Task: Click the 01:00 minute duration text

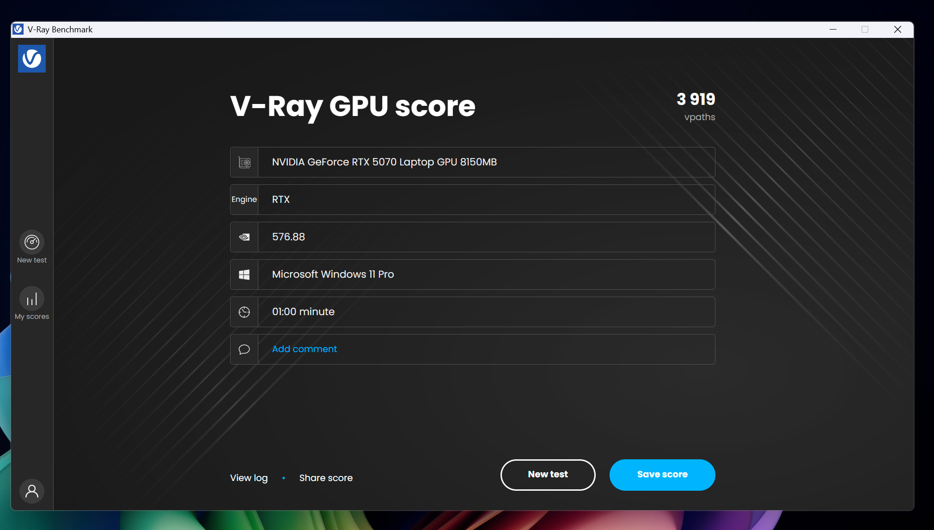Action: [x=303, y=311]
